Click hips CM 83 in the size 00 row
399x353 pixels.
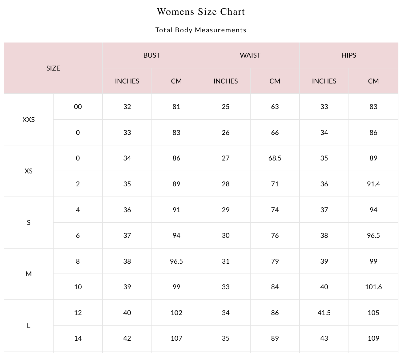(373, 107)
